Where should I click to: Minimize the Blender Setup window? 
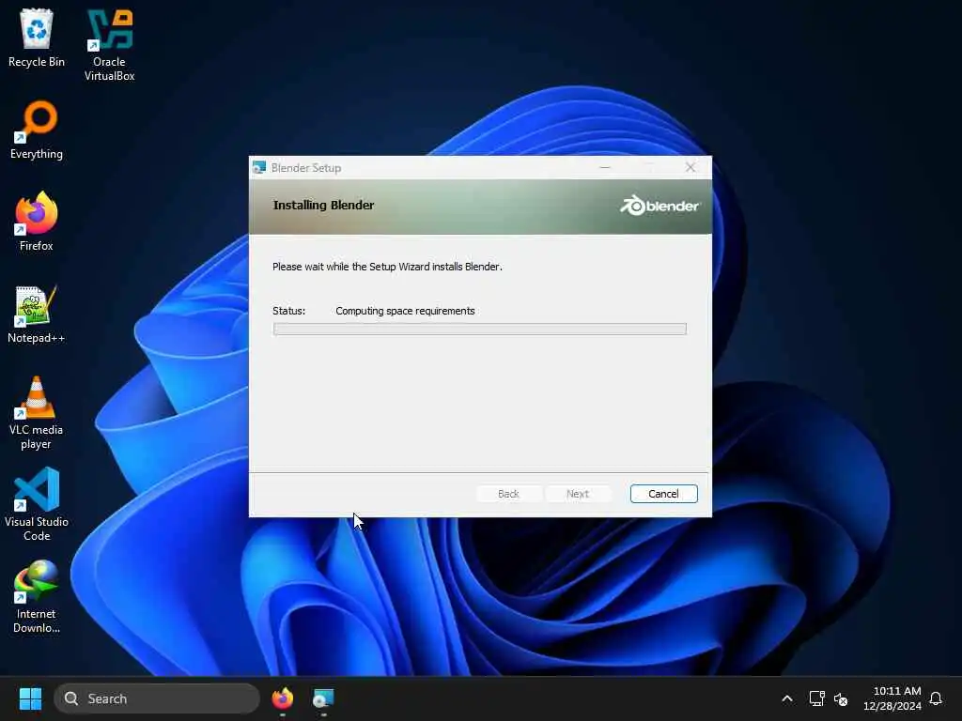(x=605, y=167)
